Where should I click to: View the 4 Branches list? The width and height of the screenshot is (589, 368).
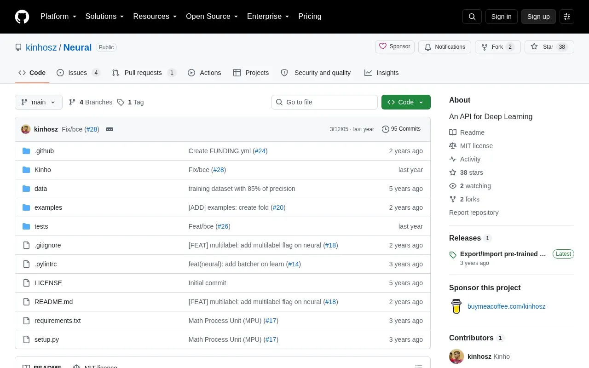(x=91, y=102)
